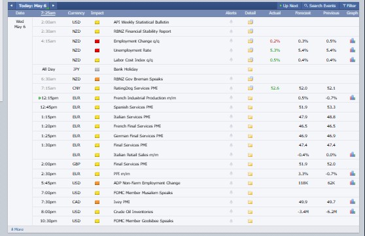This screenshot has height=236, width=365.
Task: Open detail folder for PPI m/m
Action: point(251,174)
